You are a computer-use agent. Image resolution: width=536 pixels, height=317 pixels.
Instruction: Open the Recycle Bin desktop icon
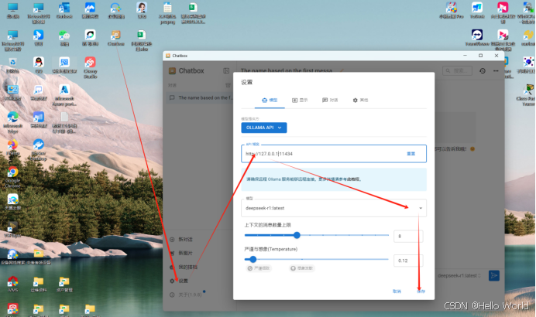pos(12,65)
